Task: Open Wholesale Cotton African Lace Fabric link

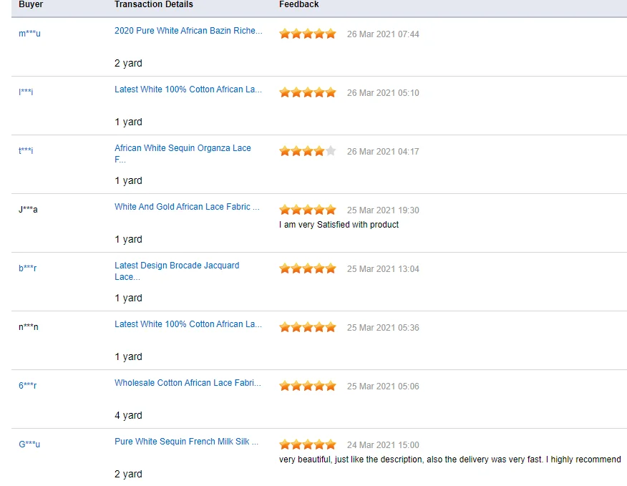Action: [x=188, y=383]
